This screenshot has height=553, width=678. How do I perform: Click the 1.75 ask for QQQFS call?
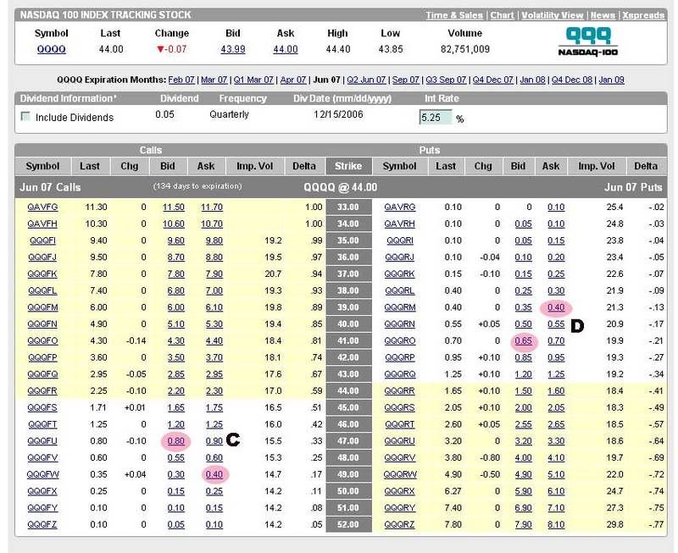click(x=214, y=408)
